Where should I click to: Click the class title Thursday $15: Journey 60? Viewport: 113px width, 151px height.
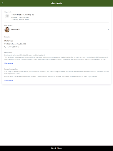pos(23,15)
